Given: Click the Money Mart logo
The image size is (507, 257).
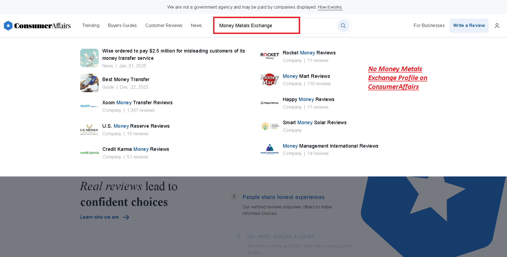Looking at the screenshot, I should (x=270, y=79).
